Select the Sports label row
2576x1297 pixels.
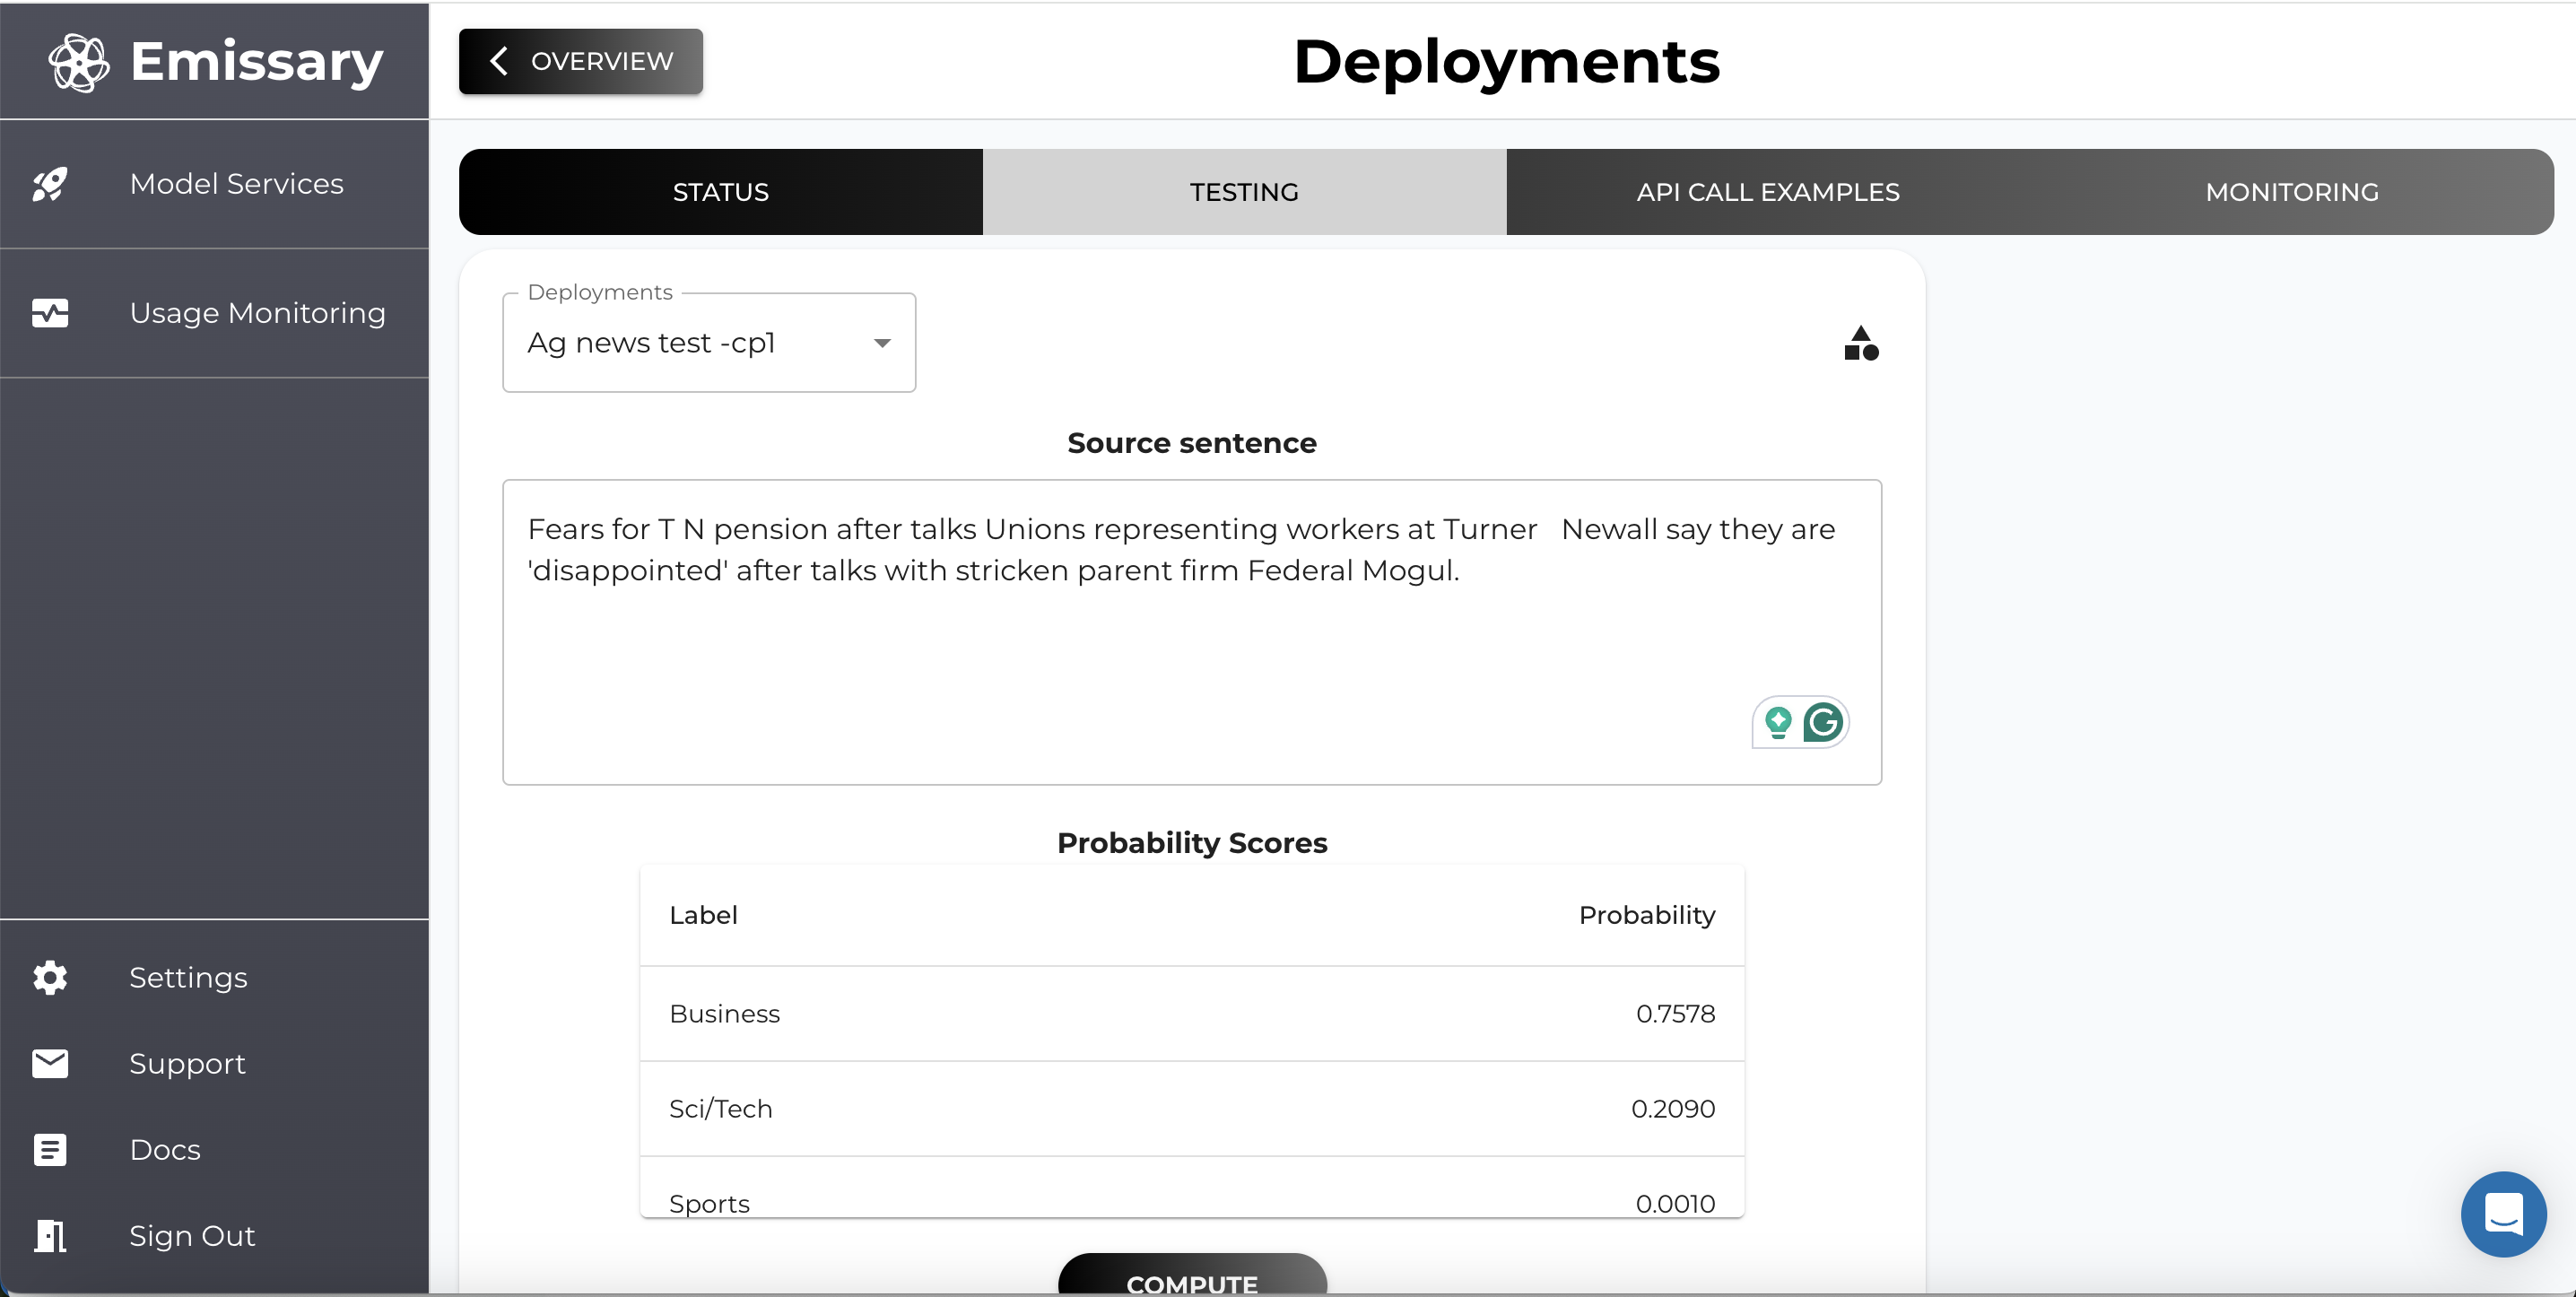click(x=1192, y=1188)
